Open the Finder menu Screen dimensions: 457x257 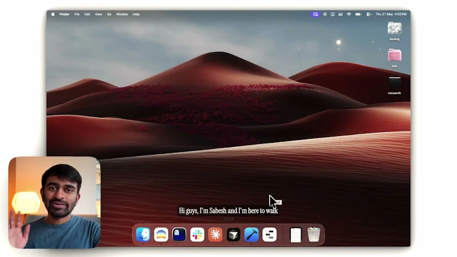[x=64, y=14]
